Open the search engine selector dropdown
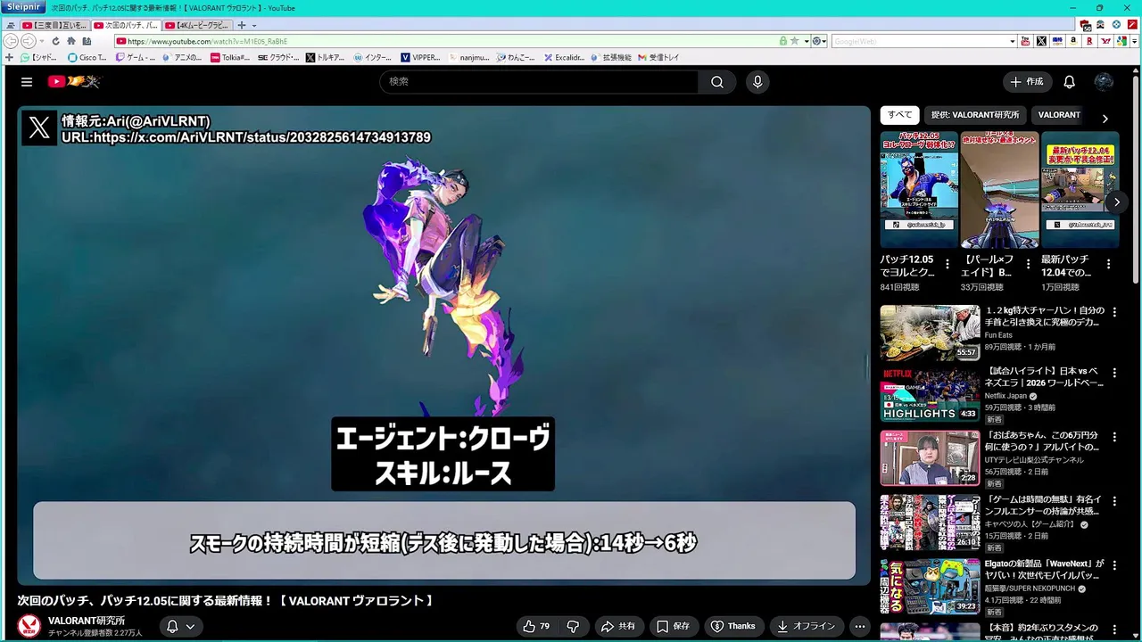Screen dimensions: 1142x642 [1013, 41]
